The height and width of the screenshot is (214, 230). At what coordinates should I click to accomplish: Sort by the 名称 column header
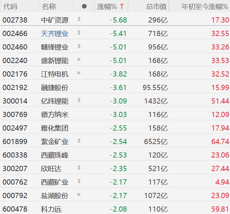coord(49,7)
